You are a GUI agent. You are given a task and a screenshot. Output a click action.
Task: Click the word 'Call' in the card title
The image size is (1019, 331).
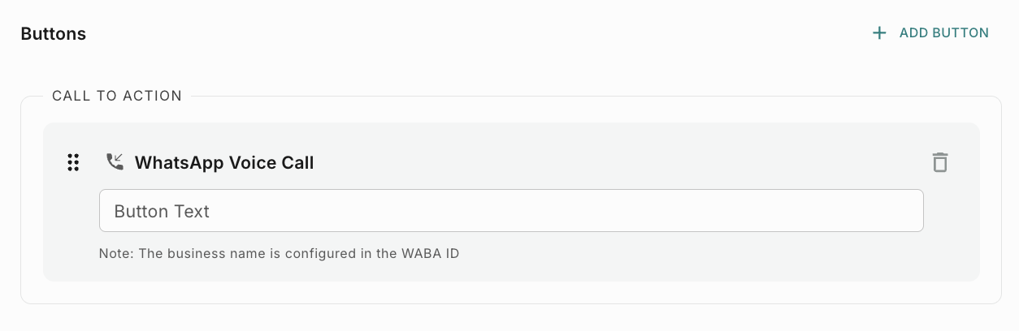point(297,163)
